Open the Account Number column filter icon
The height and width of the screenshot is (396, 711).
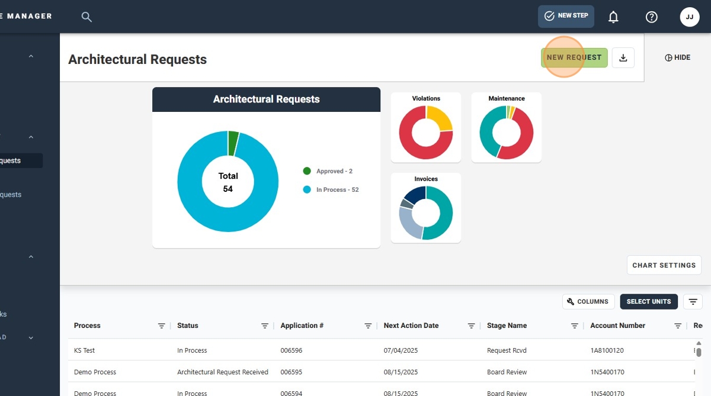coord(678,326)
